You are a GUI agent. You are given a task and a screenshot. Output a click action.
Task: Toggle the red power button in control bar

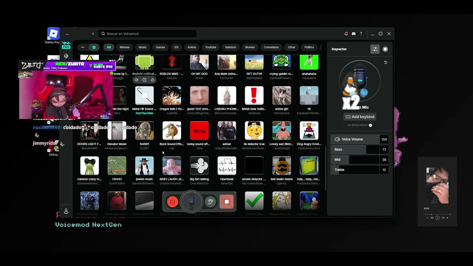pos(172,202)
